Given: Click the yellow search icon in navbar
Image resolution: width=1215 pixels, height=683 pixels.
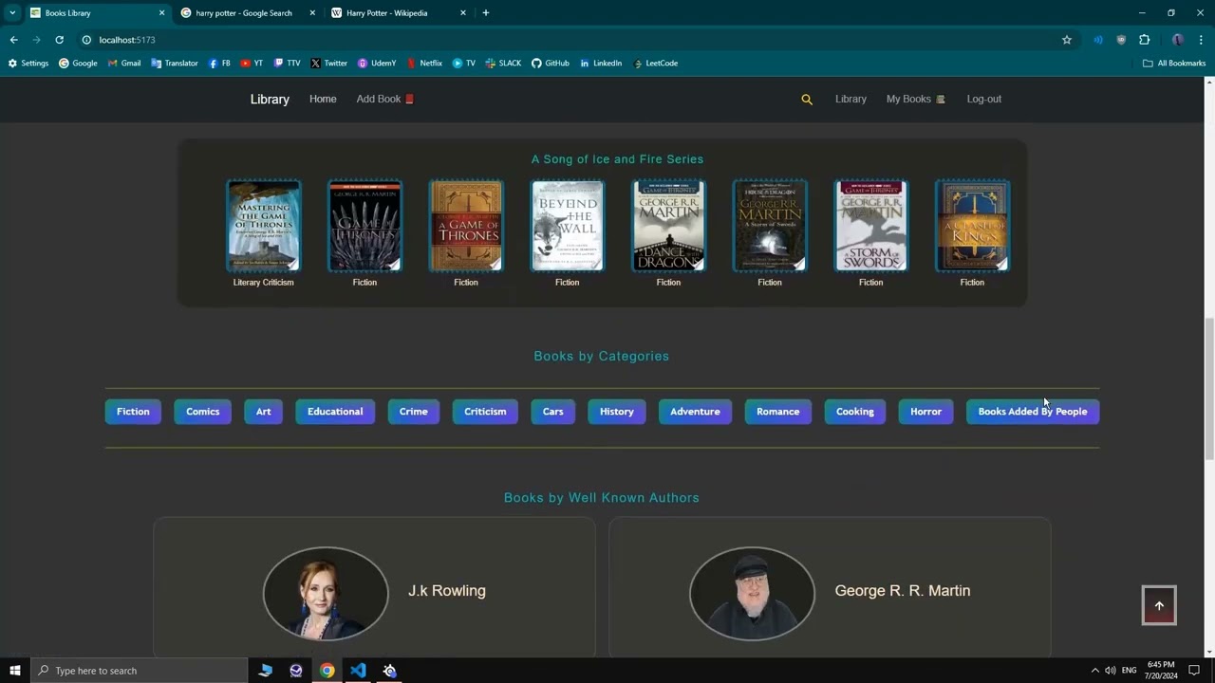Looking at the screenshot, I should pyautogui.click(x=807, y=100).
